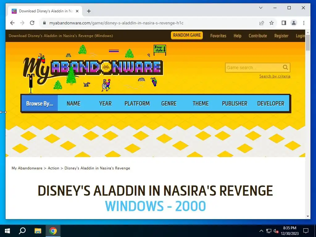Open the Favorites link
The height and width of the screenshot is (237, 316).
218,36
